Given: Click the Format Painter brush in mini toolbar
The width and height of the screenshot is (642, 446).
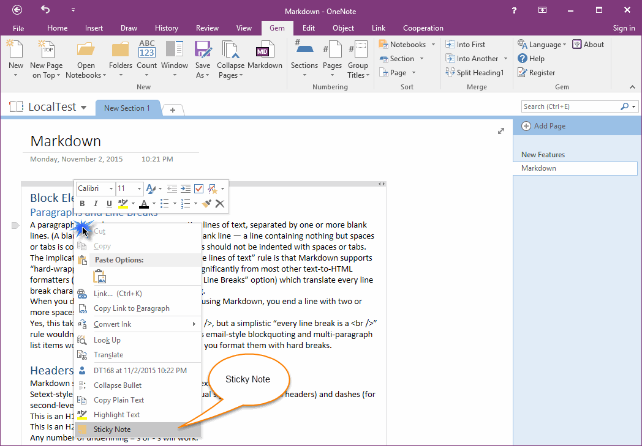Looking at the screenshot, I should (206, 204).
